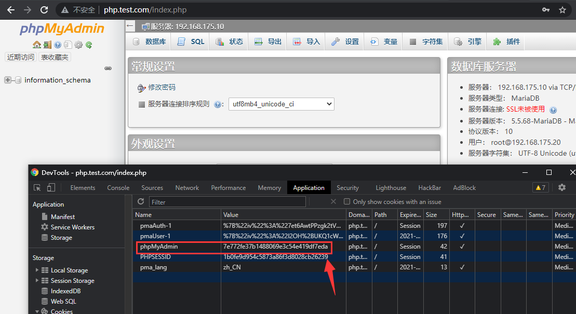This screenshot has width=576, height=314.
Task: Click the 修改密码 change password link
Action: 162,87
